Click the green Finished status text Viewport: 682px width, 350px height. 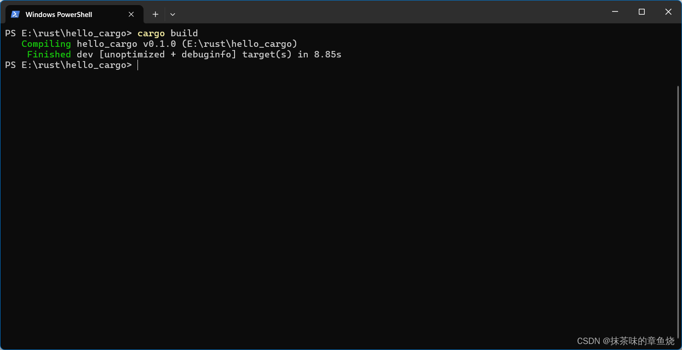coord(49,54)
